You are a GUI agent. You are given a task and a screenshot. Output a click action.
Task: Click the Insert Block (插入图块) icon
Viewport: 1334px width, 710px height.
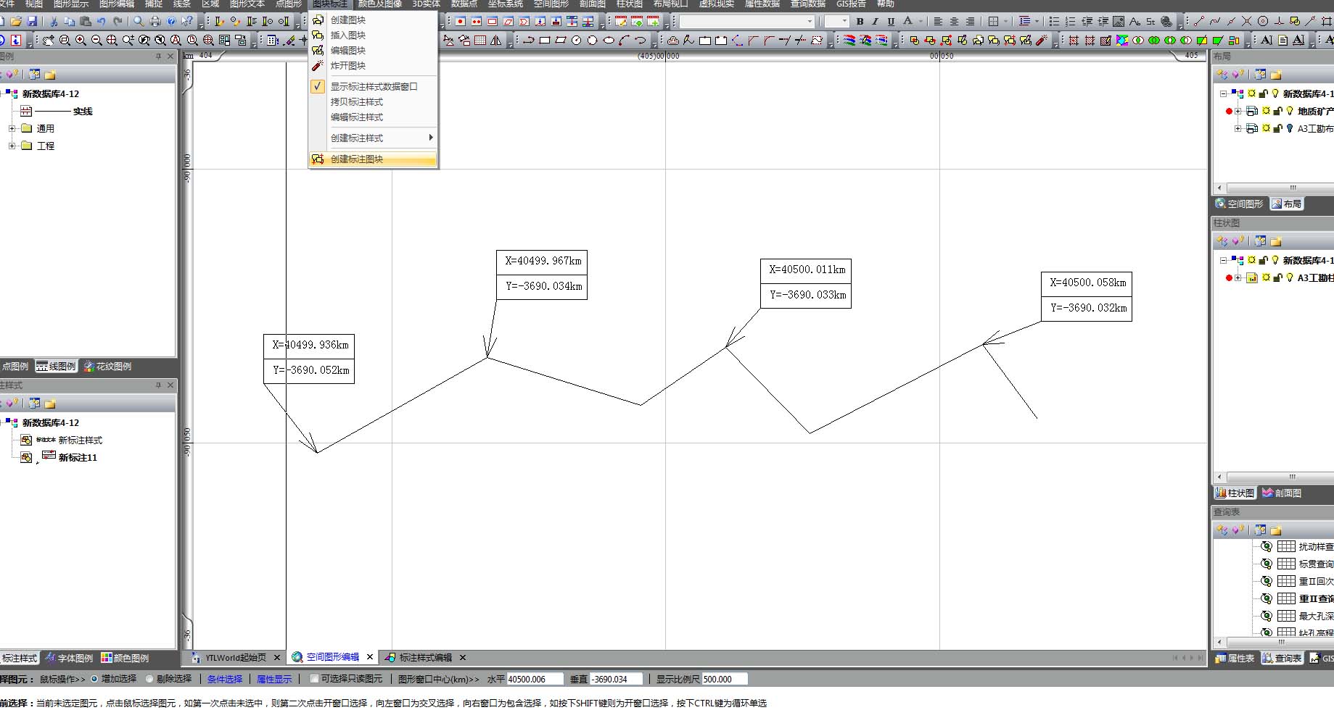tap(318, 35)
